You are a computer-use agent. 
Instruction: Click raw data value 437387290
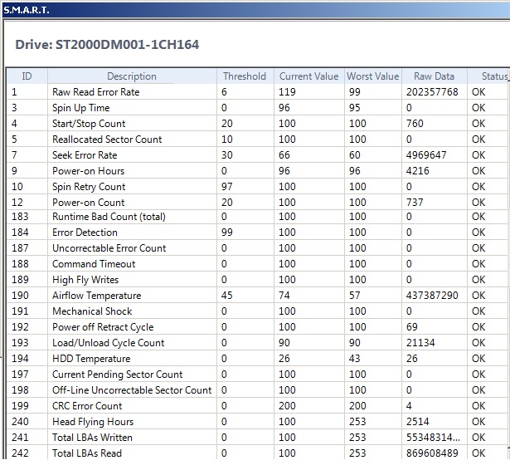click(x=432, y=296)
